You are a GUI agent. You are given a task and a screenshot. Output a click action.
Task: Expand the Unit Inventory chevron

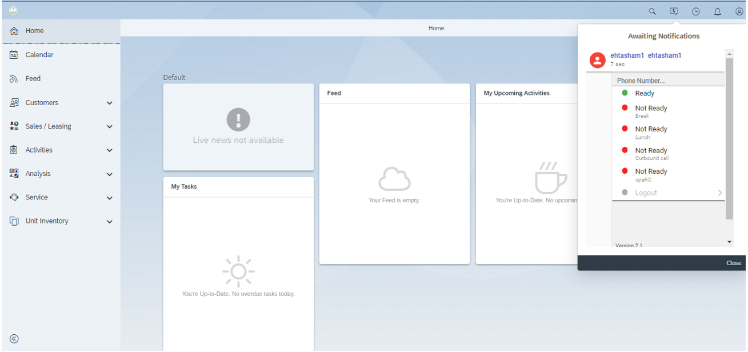110,222
